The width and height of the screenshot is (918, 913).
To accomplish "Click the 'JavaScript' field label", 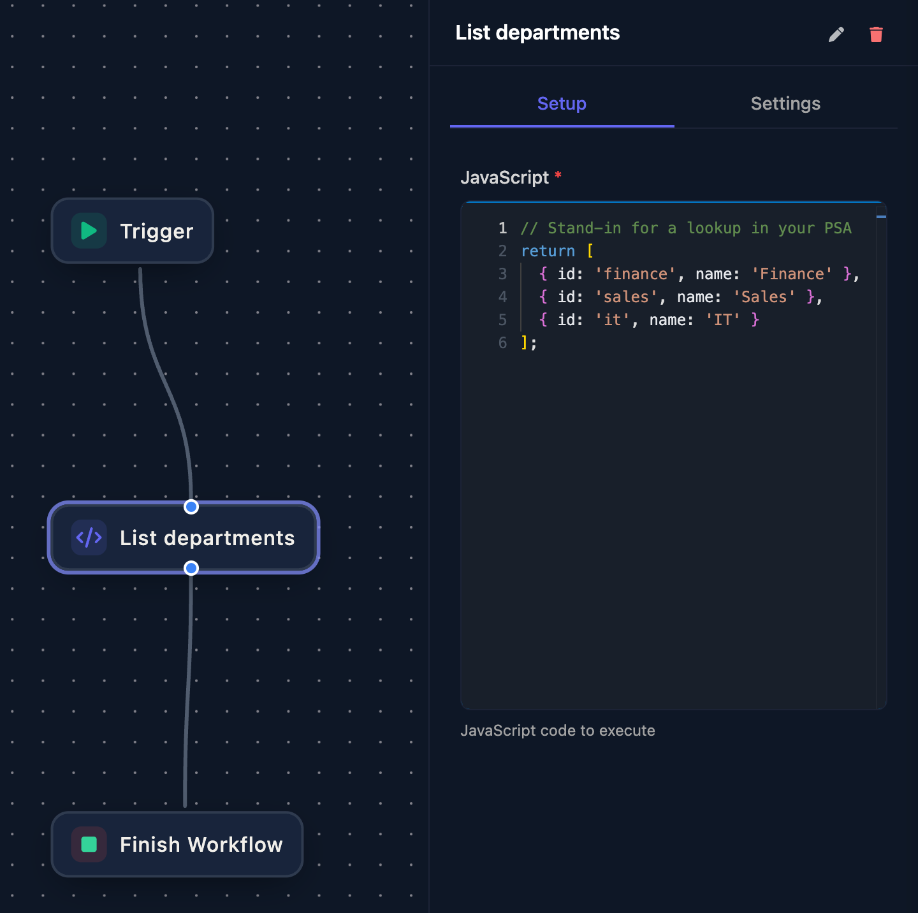I will click(504, 177).
